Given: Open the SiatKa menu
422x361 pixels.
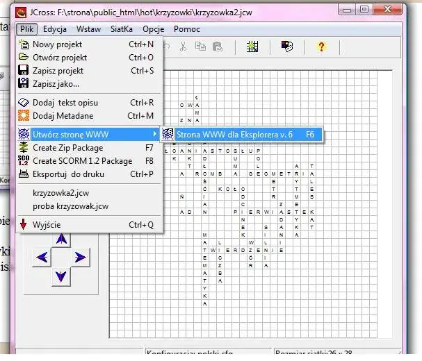Looking at the screenshot, I should click(x=122, y=29).
